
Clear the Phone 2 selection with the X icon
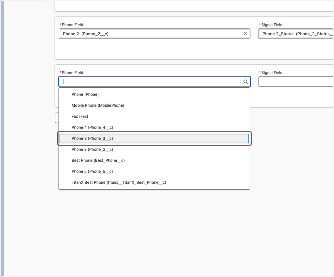(245, 34)
